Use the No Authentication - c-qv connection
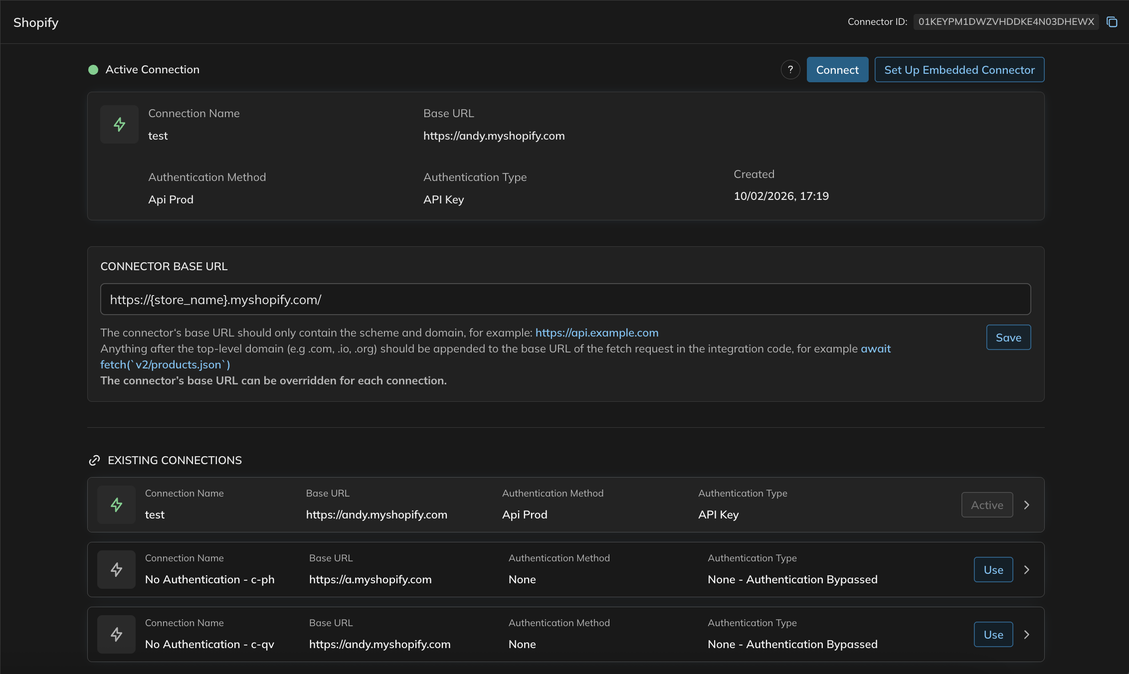The width and height of the screenshot is (1129, 674). tap(993, 635)
